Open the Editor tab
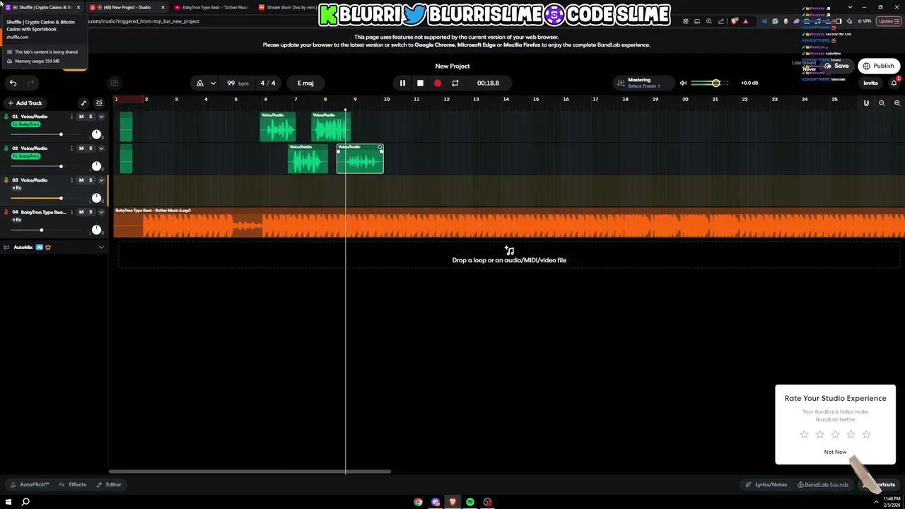Viewport: 905px width, 509px height. coord(109,485)
